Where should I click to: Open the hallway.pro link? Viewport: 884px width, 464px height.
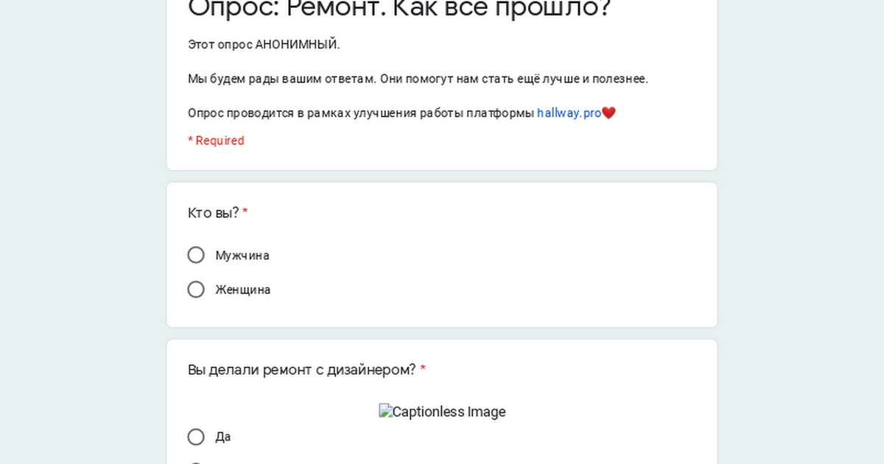[569, 113]
